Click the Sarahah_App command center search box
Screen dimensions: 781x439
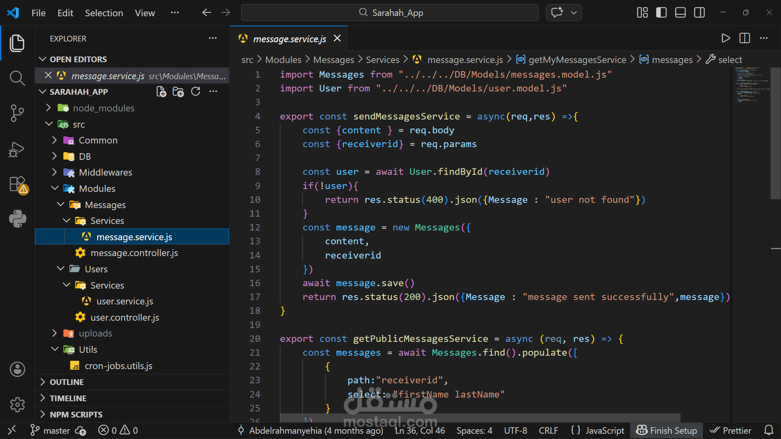click(x=390, y=13)
